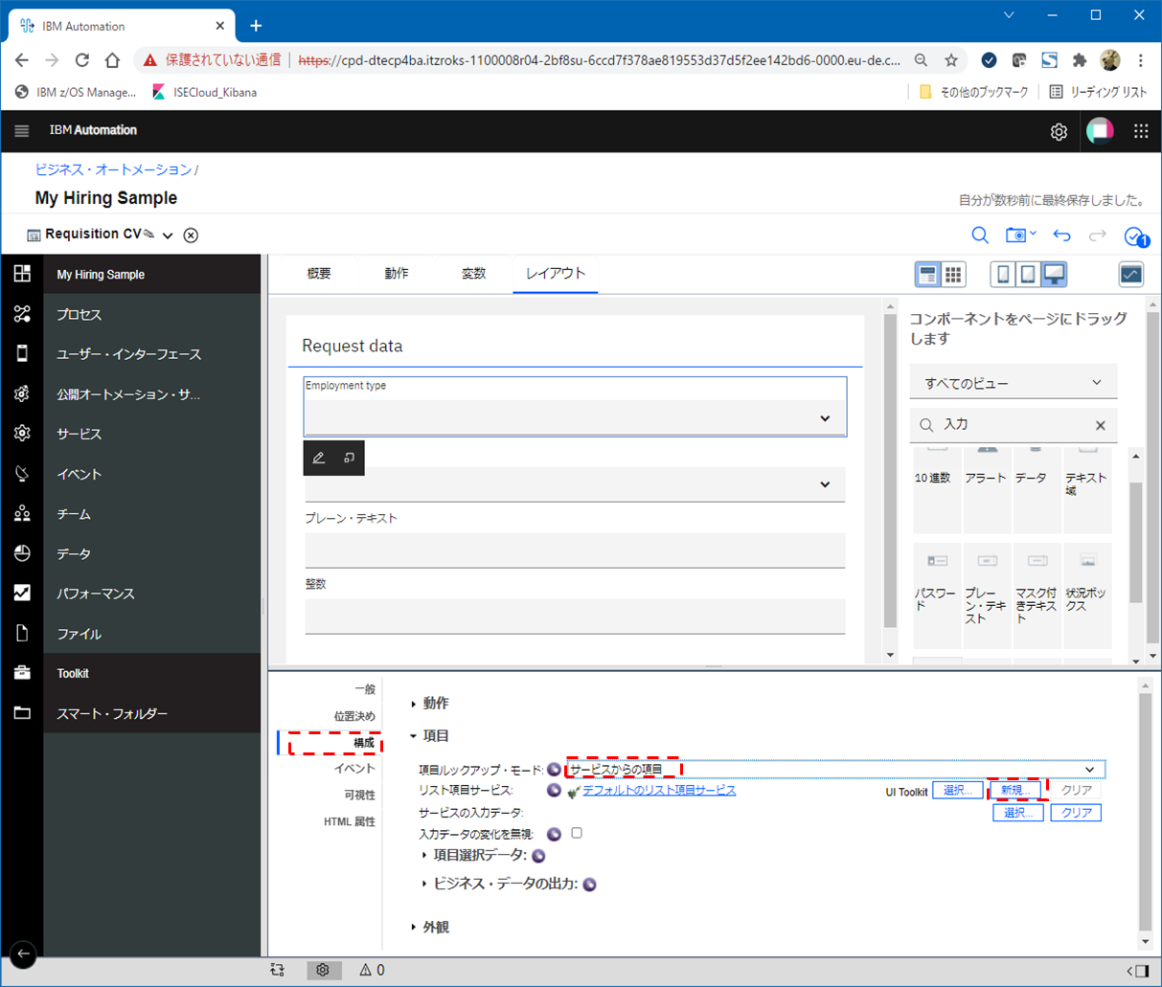This screenshot has width=1162, height=987.
Task: Switch to the form layout view
Action: [927, 275]
